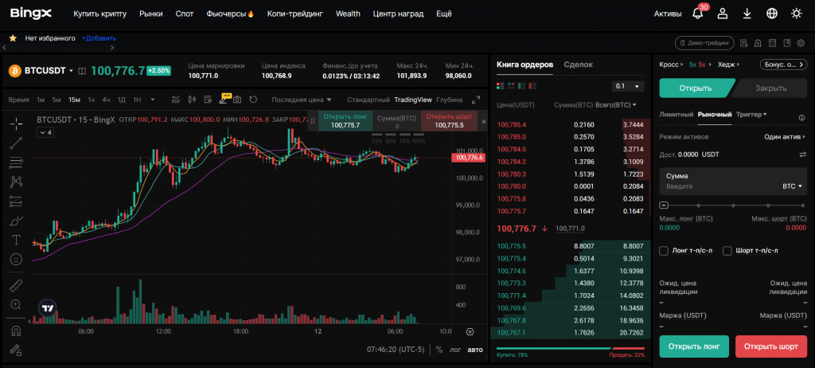The height and width of the screenshot is (368, 815).
Task: Take a chart snapshot with camera icon
Action: tap(237, 100)
